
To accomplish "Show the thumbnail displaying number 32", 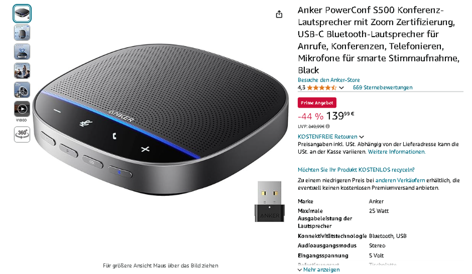I will click(x=22, y=52).
